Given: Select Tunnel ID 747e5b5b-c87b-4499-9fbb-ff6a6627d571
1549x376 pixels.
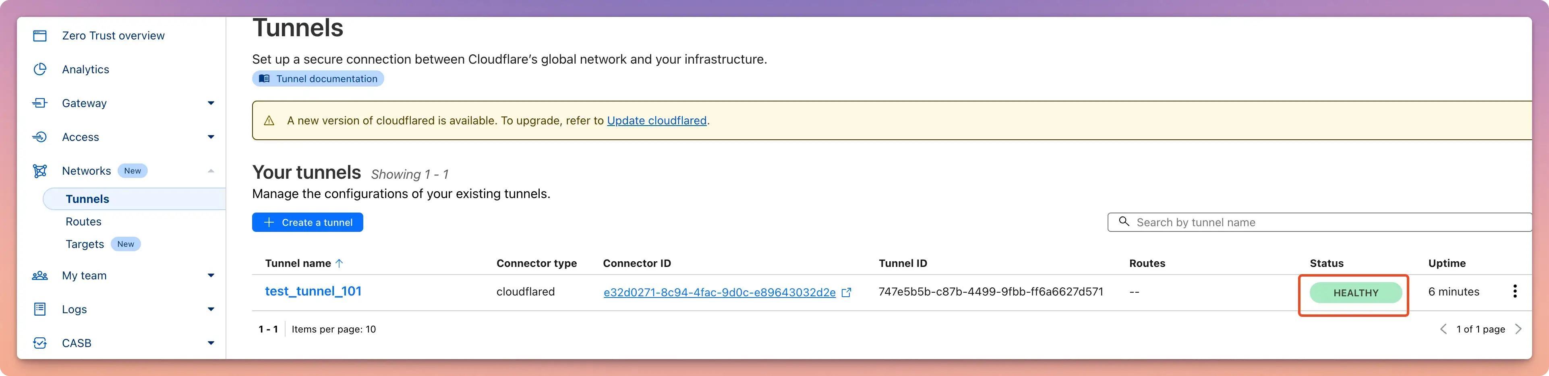Looking at the screenshot, I should tap(990, 291).
